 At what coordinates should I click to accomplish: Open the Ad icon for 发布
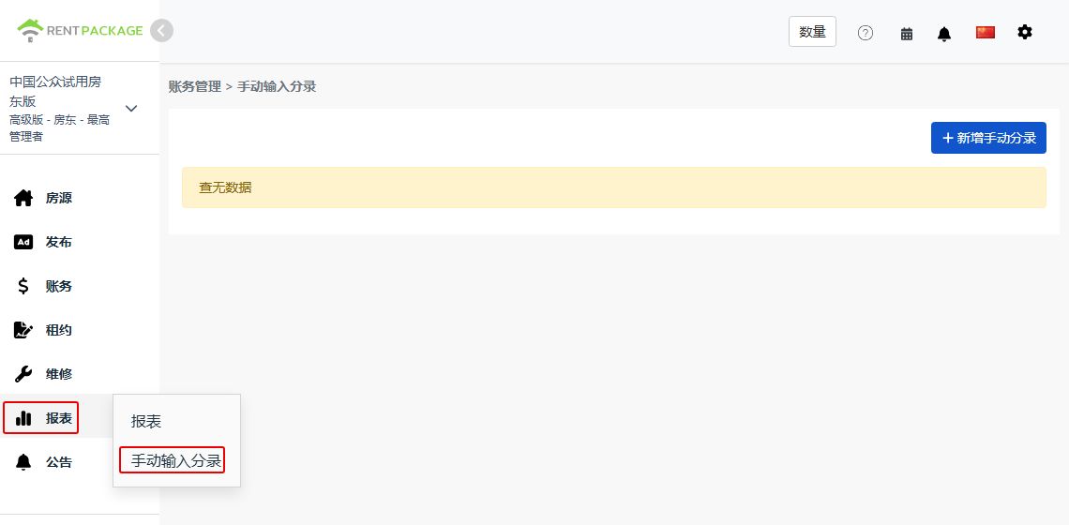pos(23,242)
